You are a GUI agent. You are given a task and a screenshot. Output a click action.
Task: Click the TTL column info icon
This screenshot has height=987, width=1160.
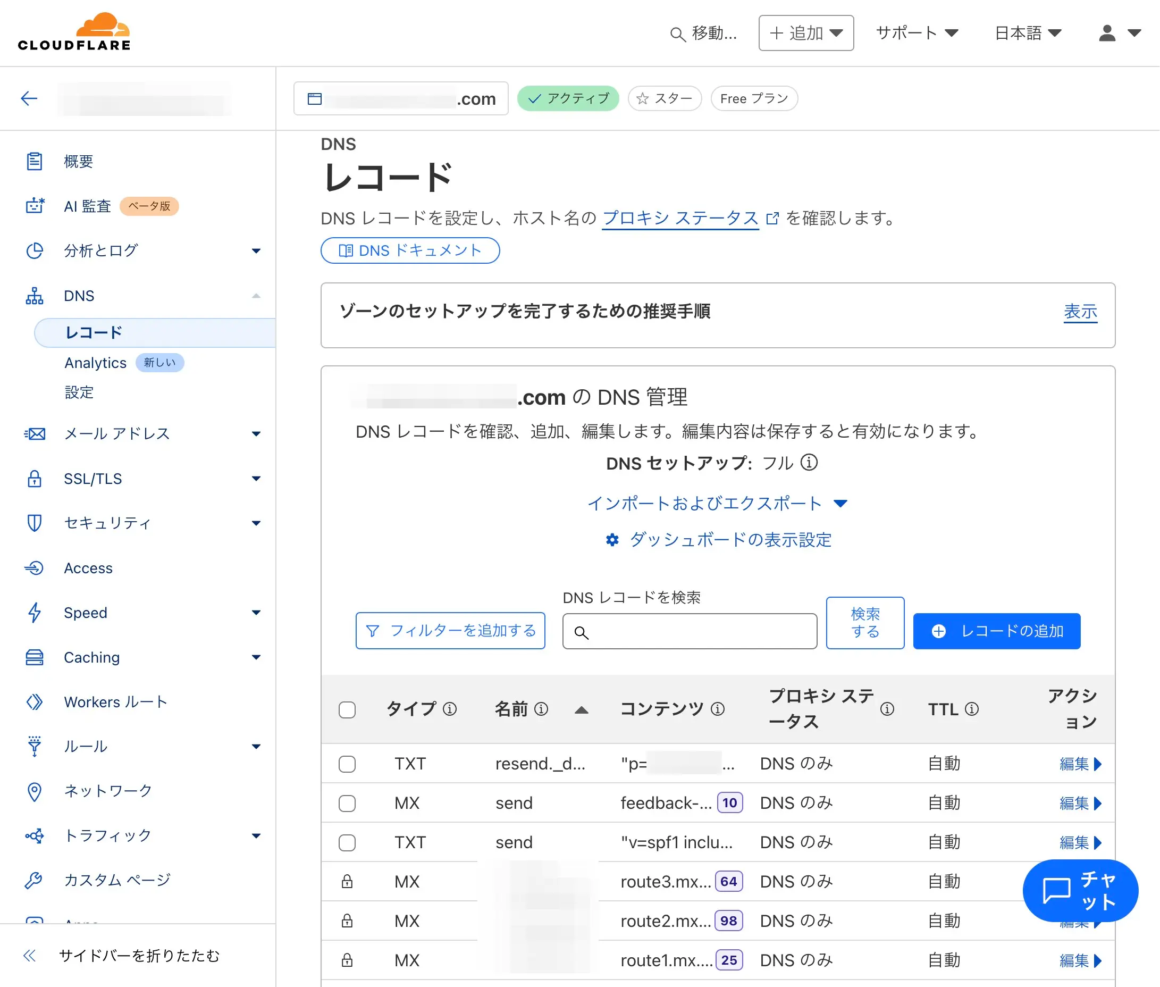tap(972, 709)
